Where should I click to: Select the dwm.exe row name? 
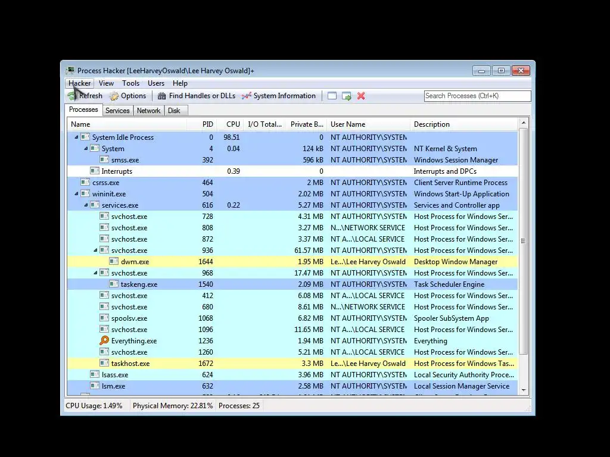coord(135,262)
